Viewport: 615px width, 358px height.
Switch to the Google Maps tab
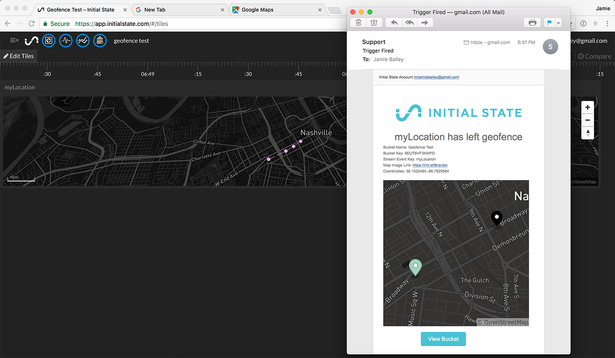pyautogui.click(x=257, y=9)
